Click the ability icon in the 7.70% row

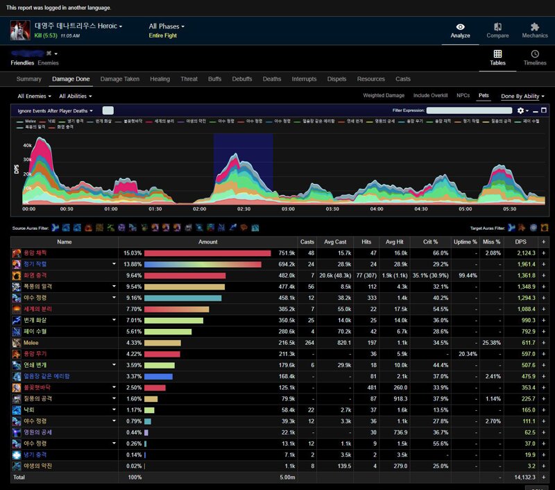(17, 309)
